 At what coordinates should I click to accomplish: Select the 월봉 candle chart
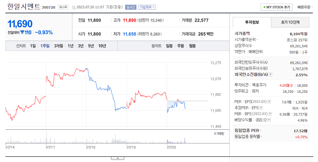click(192, 46)
